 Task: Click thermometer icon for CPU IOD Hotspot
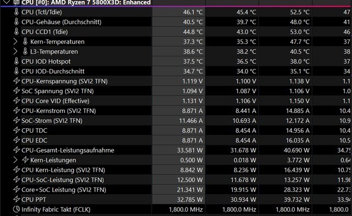[16, 61]
